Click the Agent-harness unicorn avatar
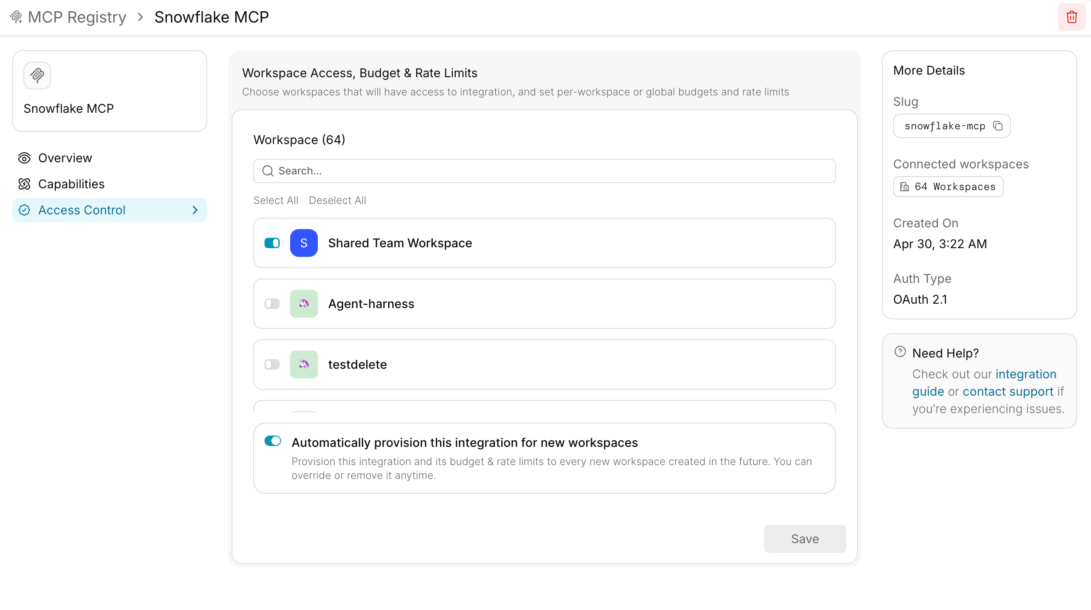This screenshot has width=1091, height=610. pyautogui.click(x=304, y=304)
